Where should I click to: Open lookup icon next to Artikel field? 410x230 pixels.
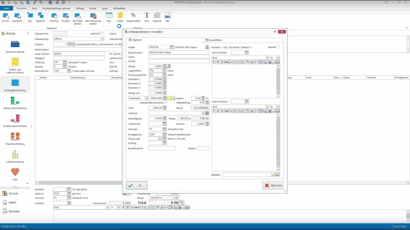(172, 47)
